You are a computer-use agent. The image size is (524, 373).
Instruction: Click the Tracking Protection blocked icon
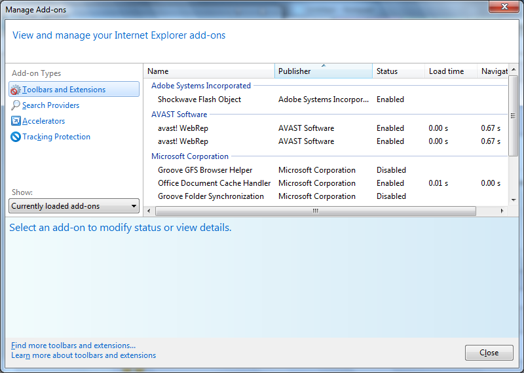click(16, 137)
